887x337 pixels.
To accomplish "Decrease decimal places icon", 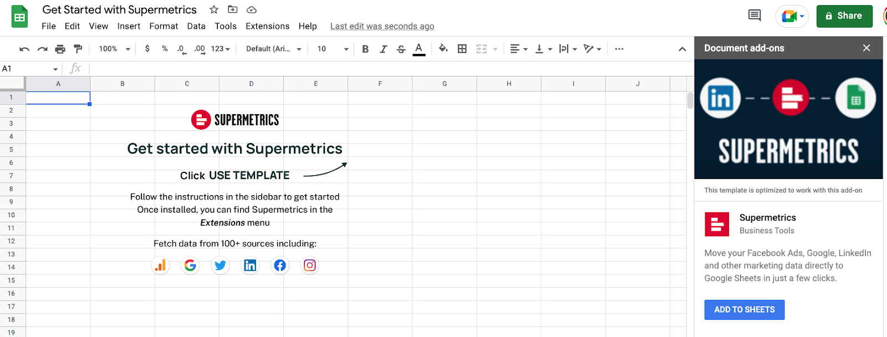I will (181, 49).
